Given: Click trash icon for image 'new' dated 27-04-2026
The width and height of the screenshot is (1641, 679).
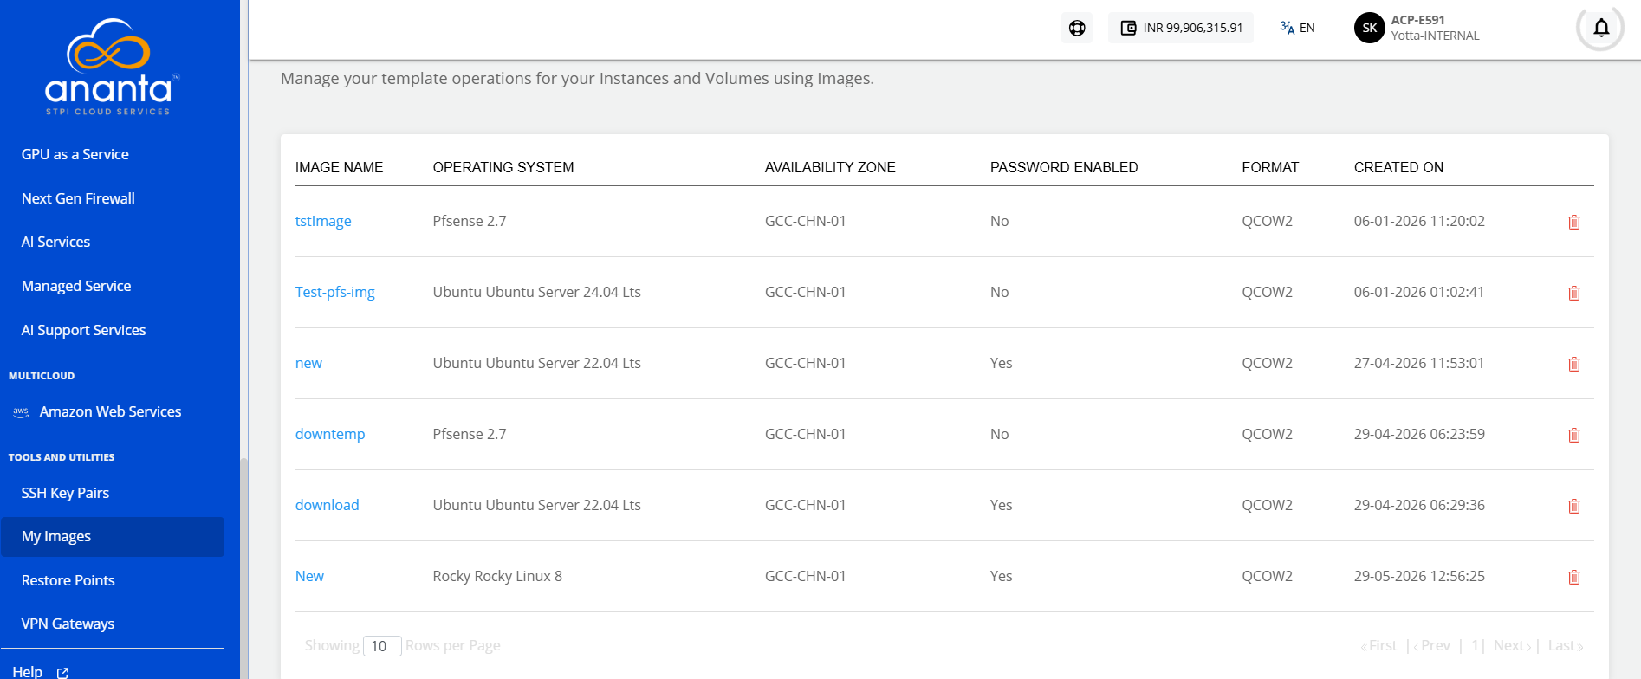Looking at the screenshot, I should point(1574,364).
